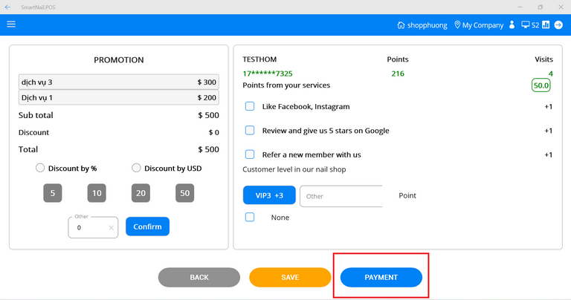Enable Refer a new member checkbox
This screenshot has width=571, height=300.
click(x=250, y=154)
